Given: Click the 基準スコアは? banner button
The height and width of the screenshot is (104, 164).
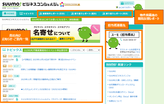Looking at the screenshot, I should tap(66, 39).
